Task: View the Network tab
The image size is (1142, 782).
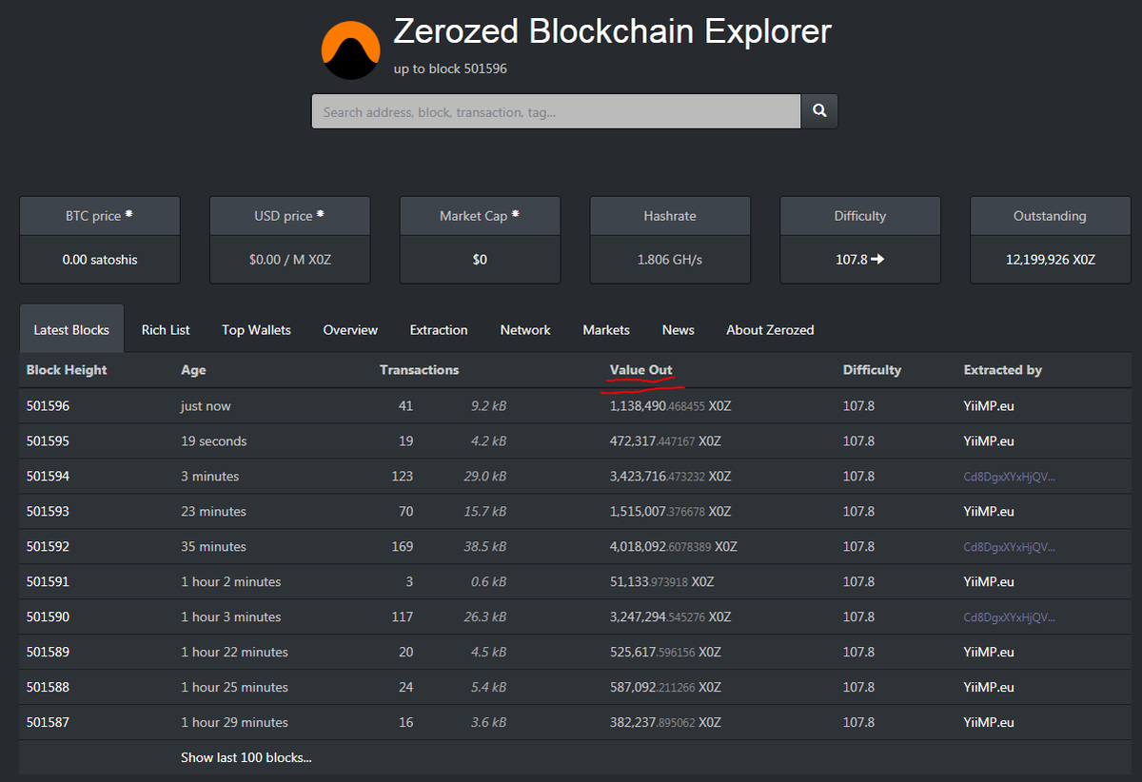Action: click(x=524, y=329)
